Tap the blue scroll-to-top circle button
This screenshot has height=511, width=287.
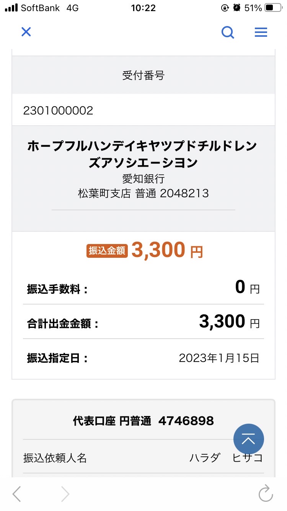coord(249,439)
